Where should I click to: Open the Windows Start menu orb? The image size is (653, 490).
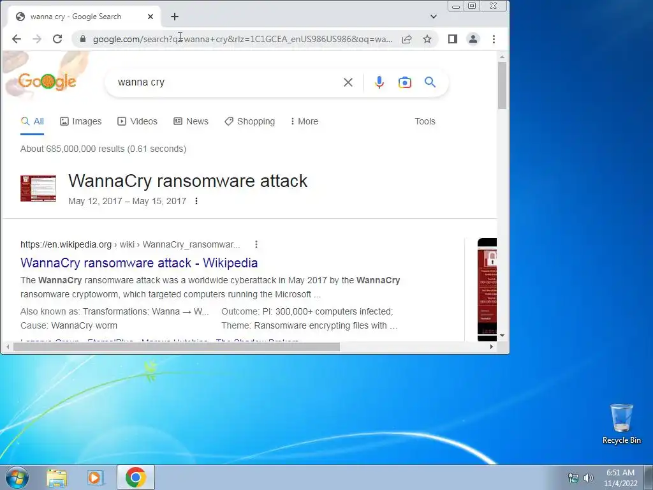point(17,477)
